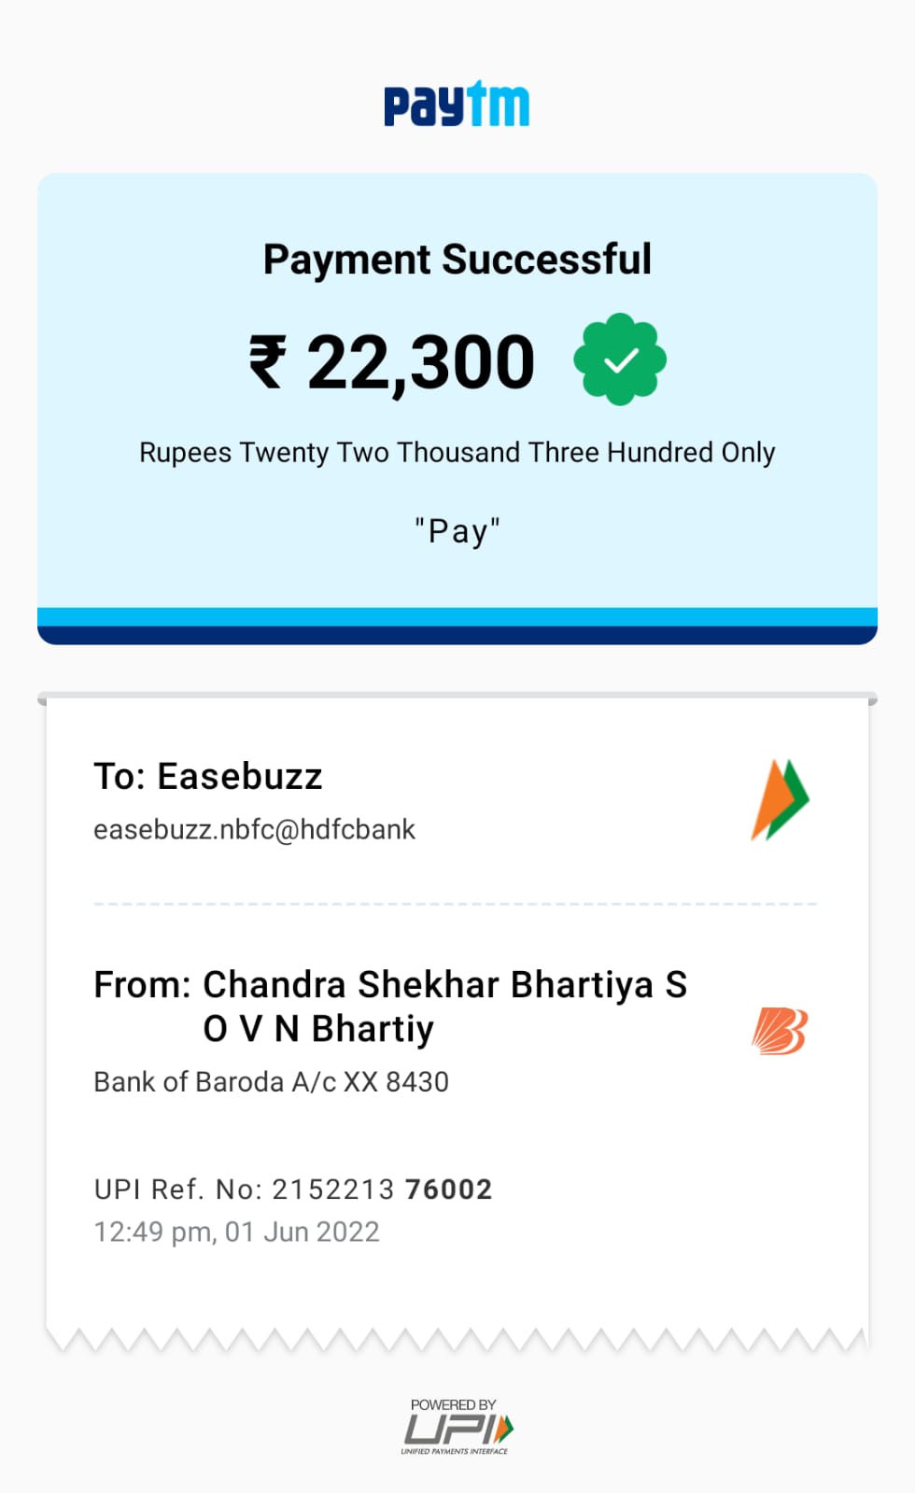Click the 22,300 amount figure
Viewport: 915px width, 1493px height.
[420, 362]
